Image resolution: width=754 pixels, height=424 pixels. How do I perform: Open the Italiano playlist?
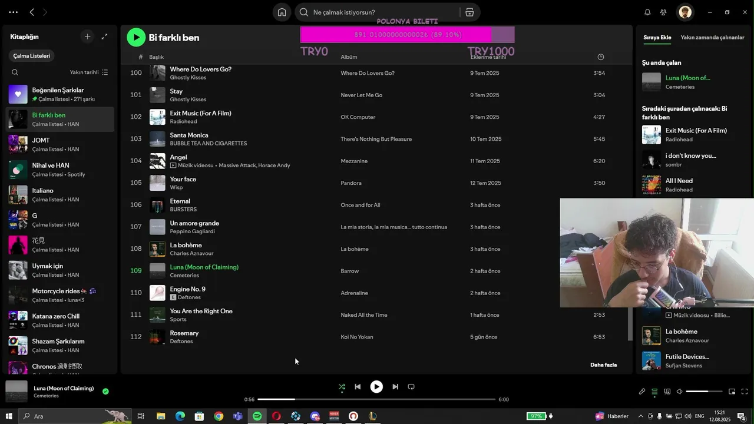coord(60,194)
